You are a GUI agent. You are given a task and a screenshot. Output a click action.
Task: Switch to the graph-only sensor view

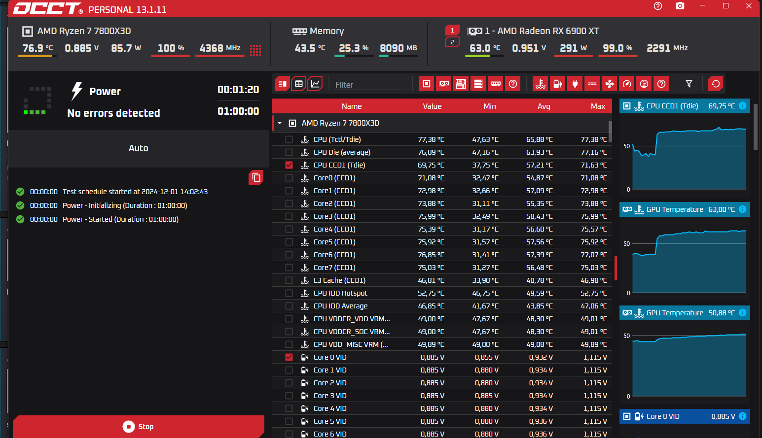tap(315, 84)
